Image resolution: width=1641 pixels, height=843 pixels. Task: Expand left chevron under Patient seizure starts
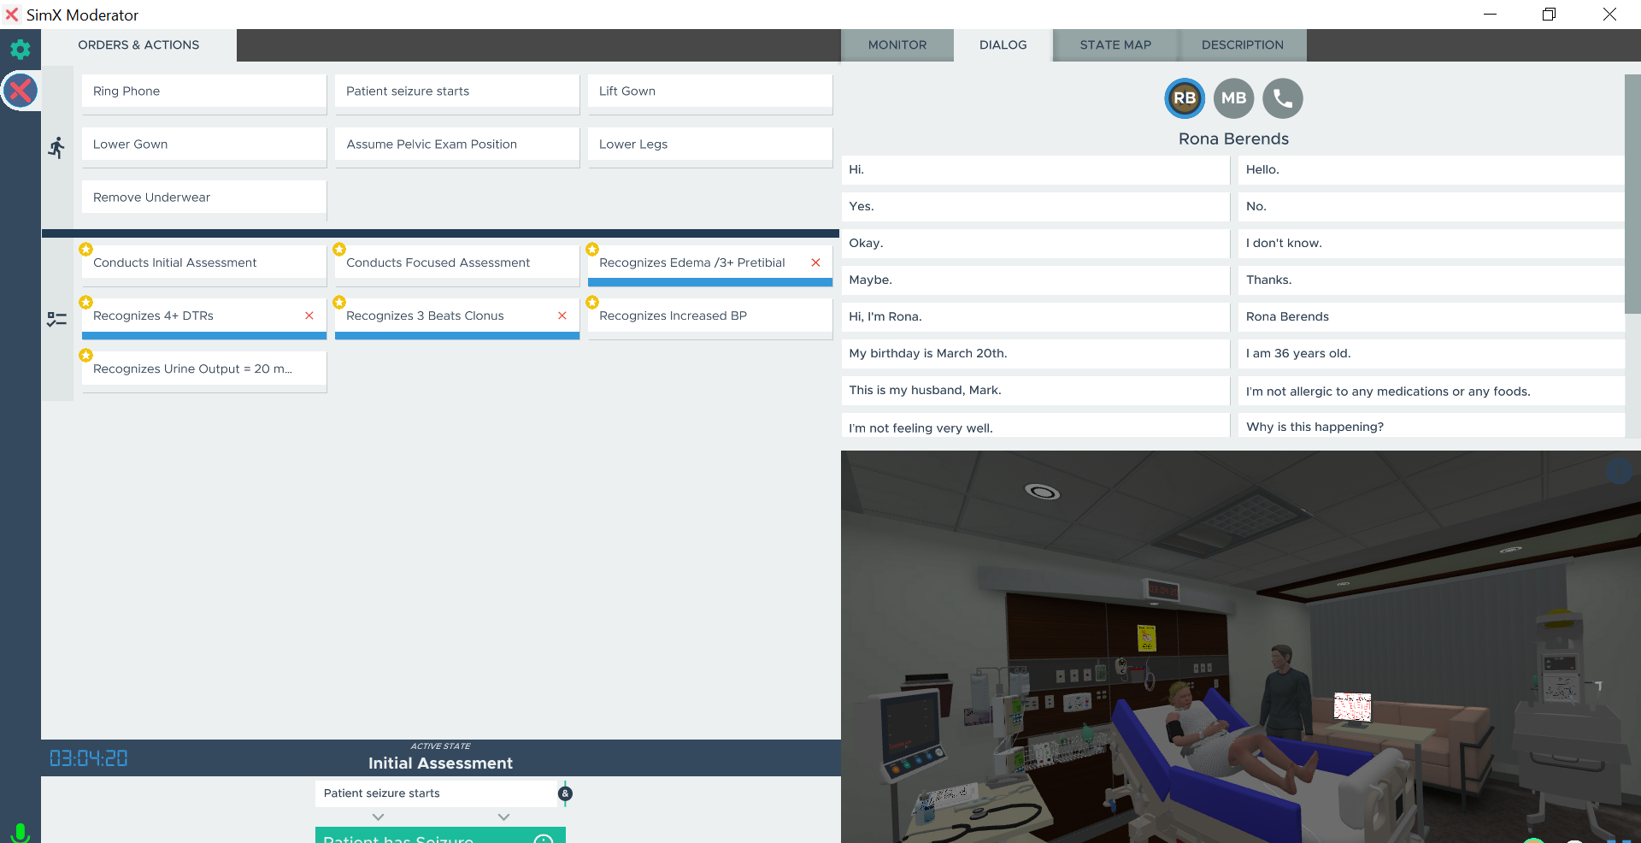point(379,817)
